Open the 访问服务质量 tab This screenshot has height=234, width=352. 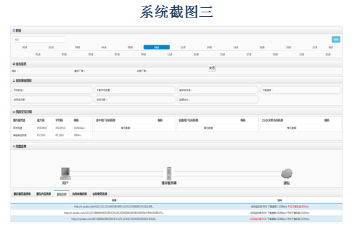(x=100, y=194)
